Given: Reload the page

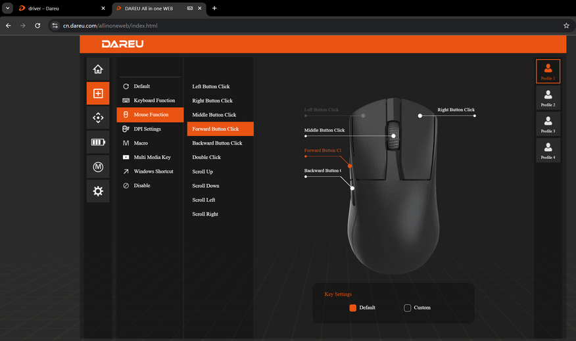Looking at the screenshot, I should tap(37, 26).
